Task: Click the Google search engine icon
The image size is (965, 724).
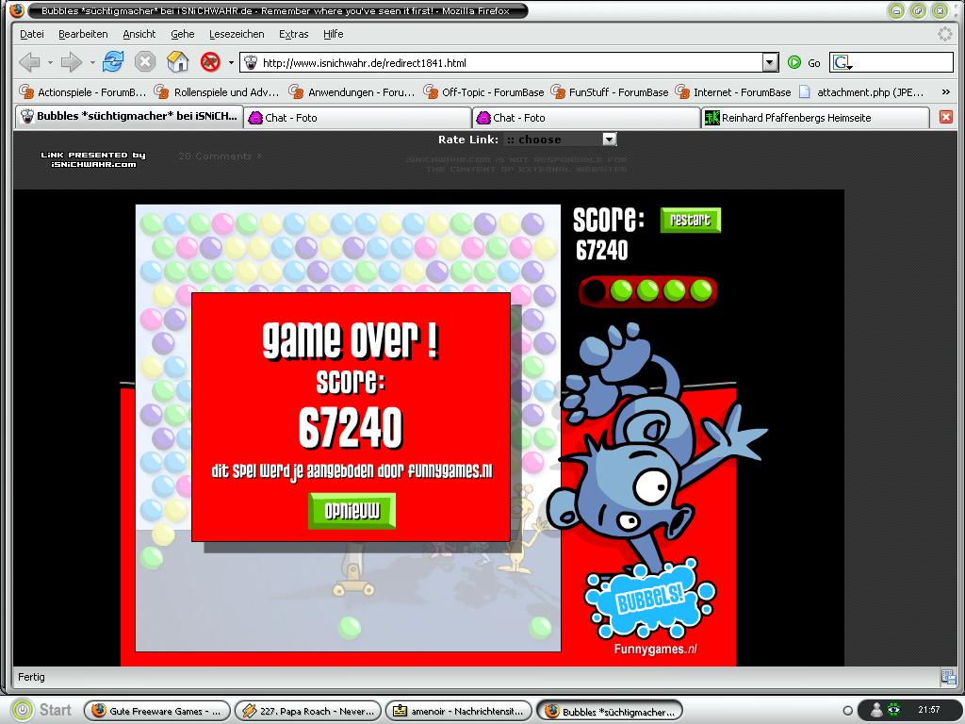Action: [x=842, y=63]
